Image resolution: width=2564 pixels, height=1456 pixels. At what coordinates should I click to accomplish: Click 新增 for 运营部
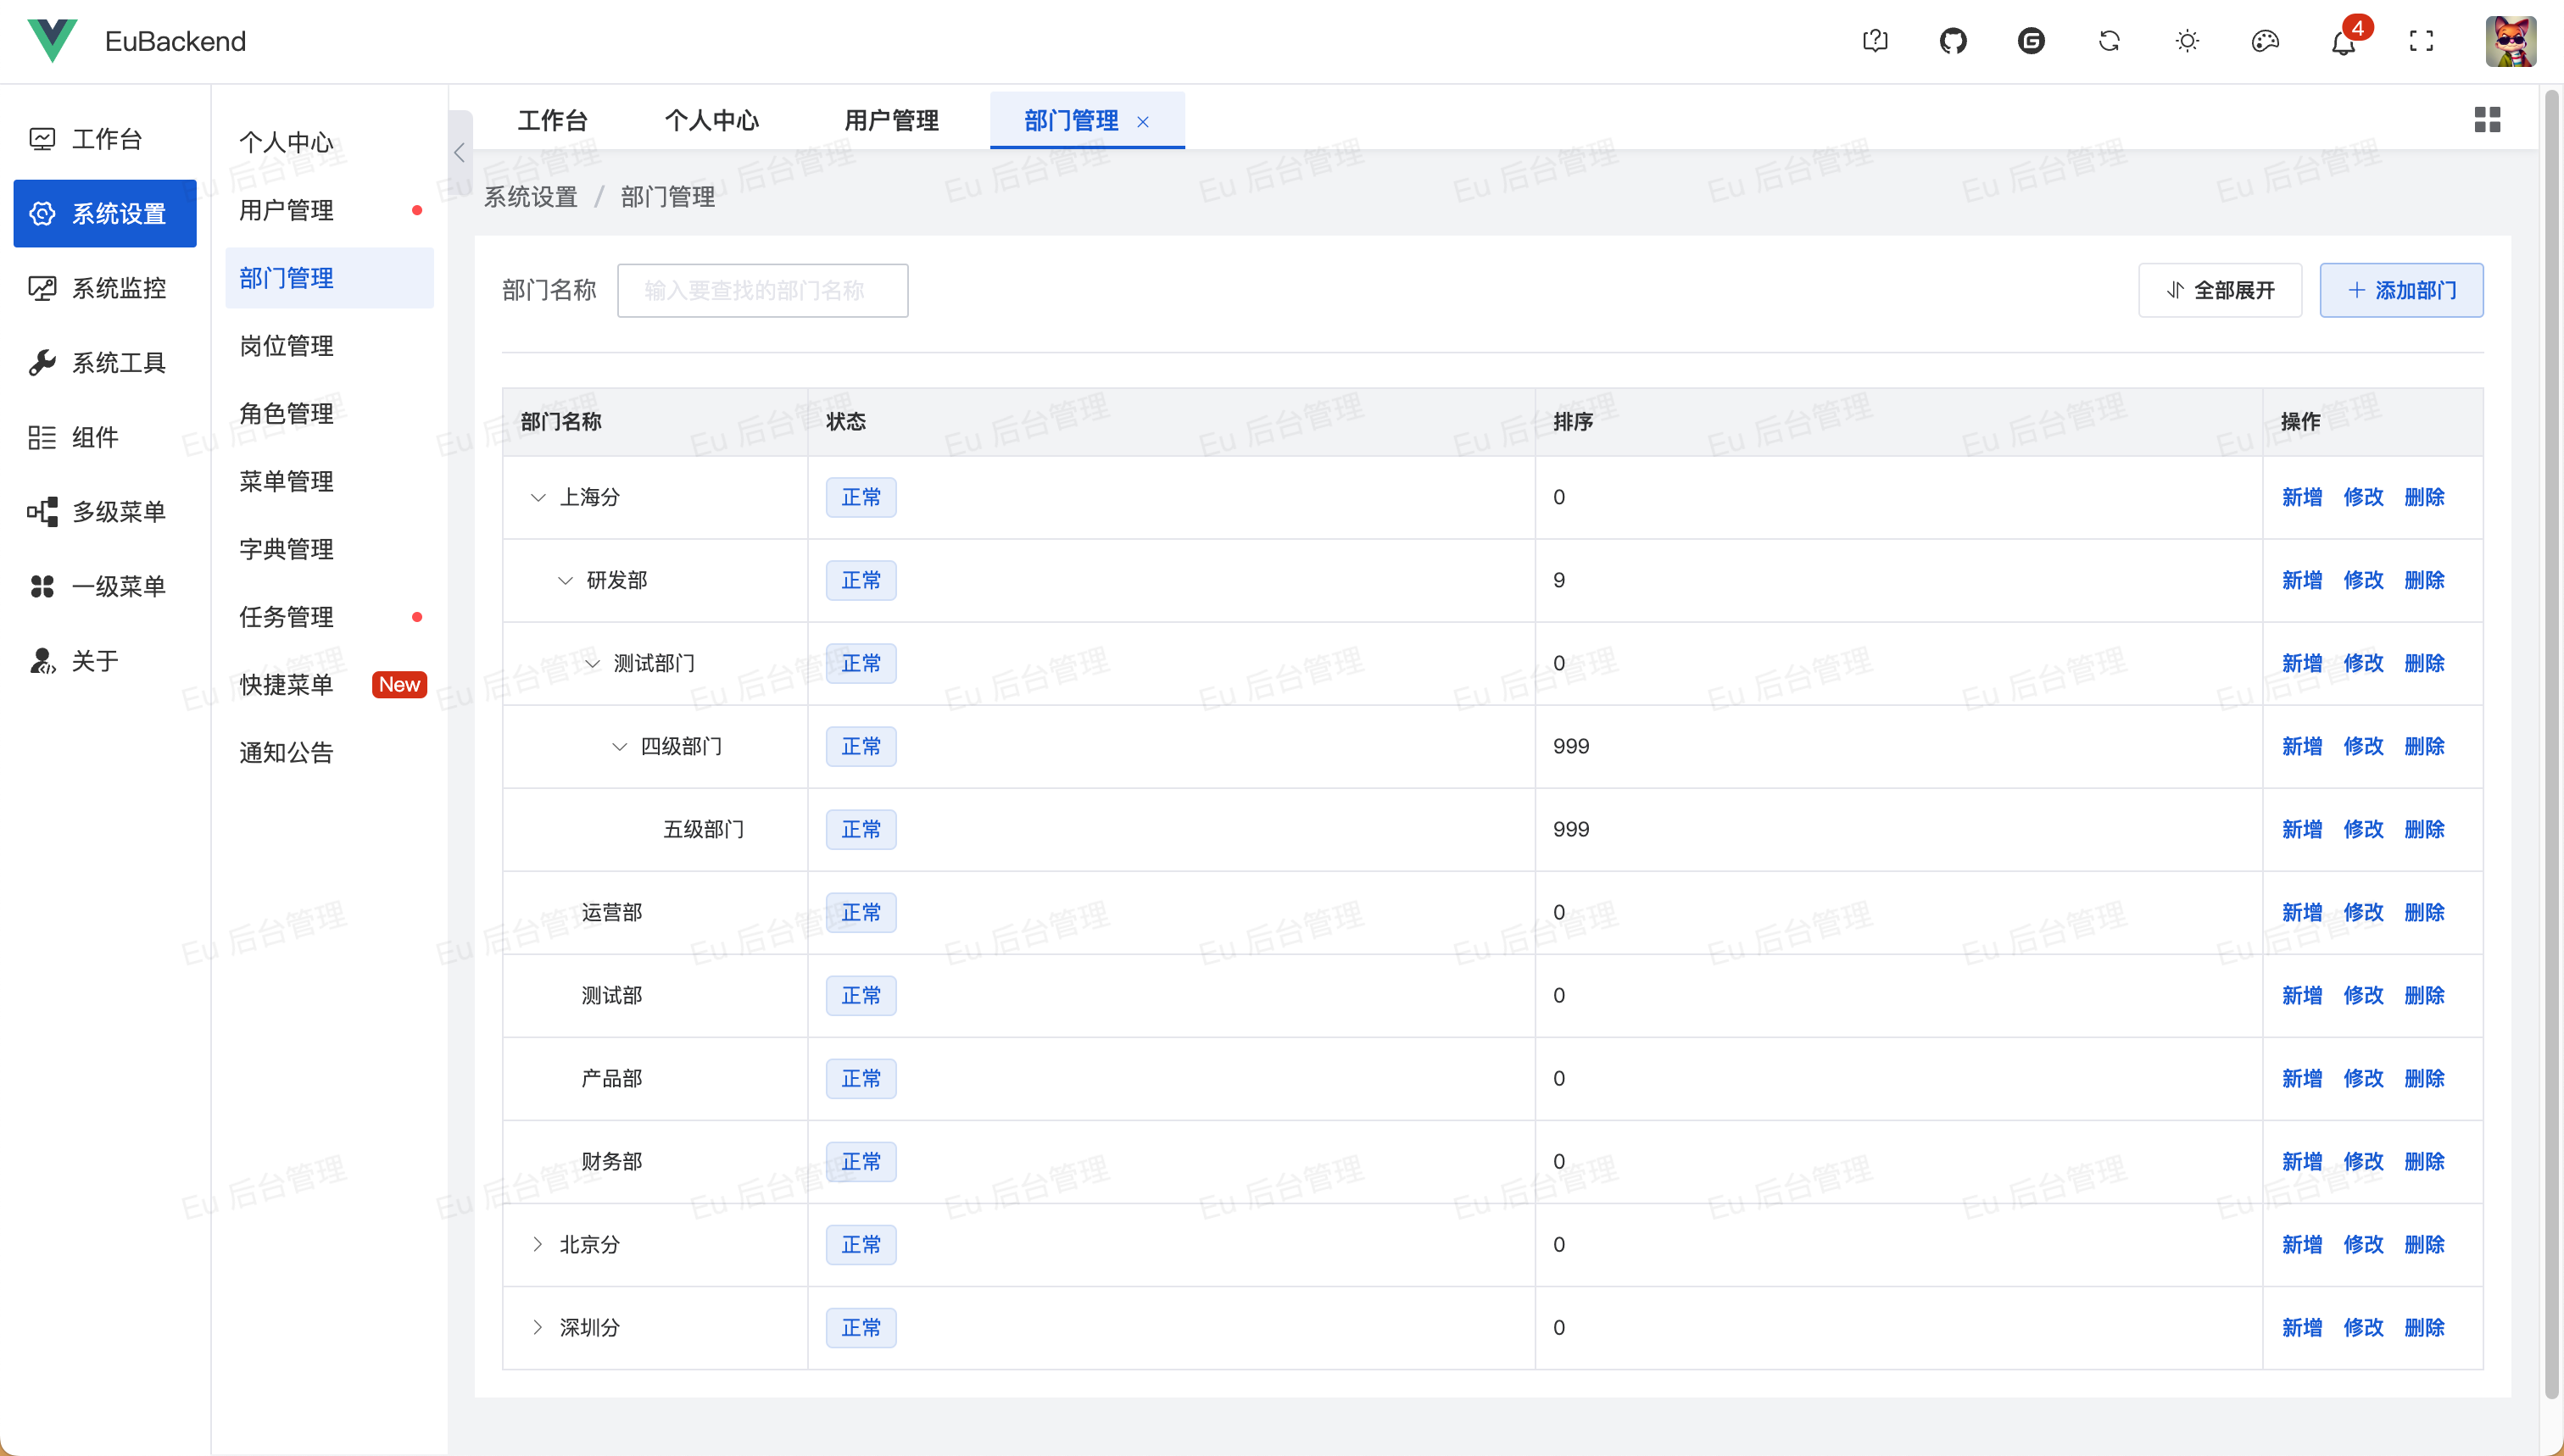tap(2301, 912)
